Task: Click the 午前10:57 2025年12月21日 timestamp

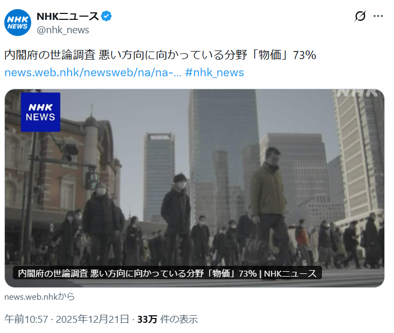Action: 67,320
